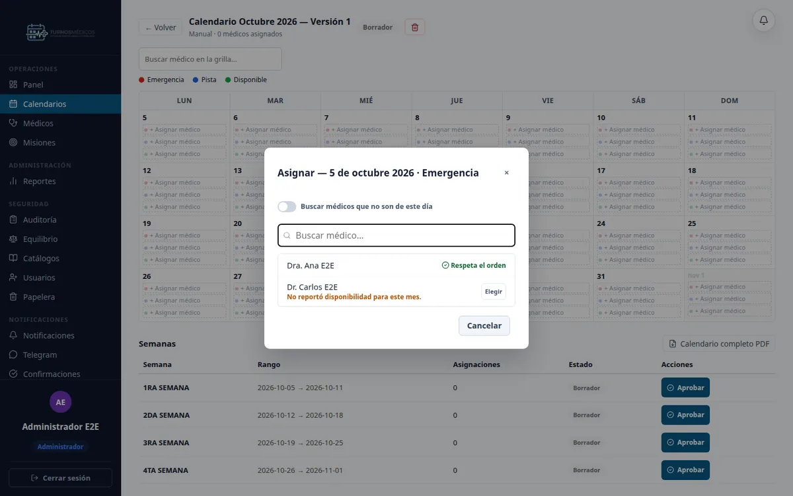Click the Calendarios calendar icon
The height and width of the screenshot is (496, 793).
tap(13, 104)
